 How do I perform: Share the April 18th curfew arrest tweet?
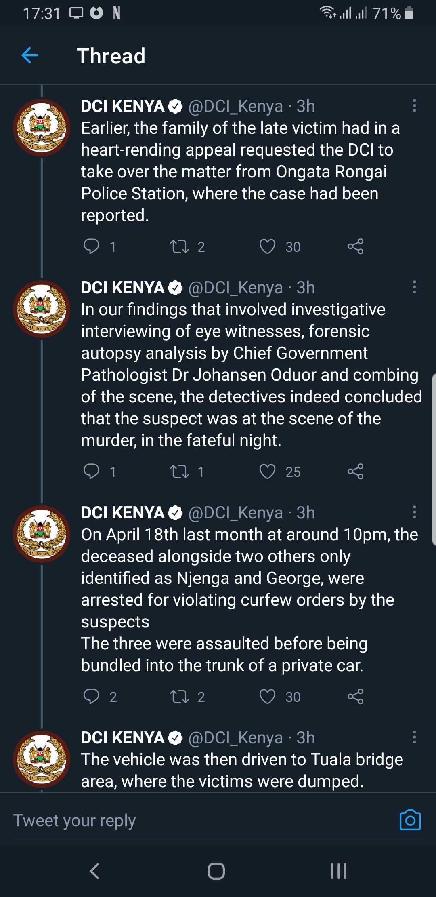pyautogui.click(x=355, y=696)
